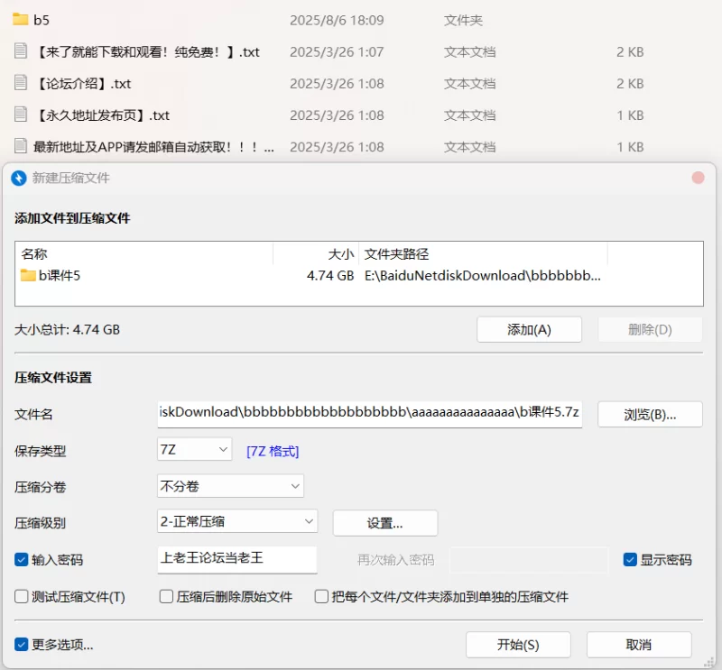Screen dimensions: 722x670
Task: Click the 删除(D) button
Action: coord(650,329)
